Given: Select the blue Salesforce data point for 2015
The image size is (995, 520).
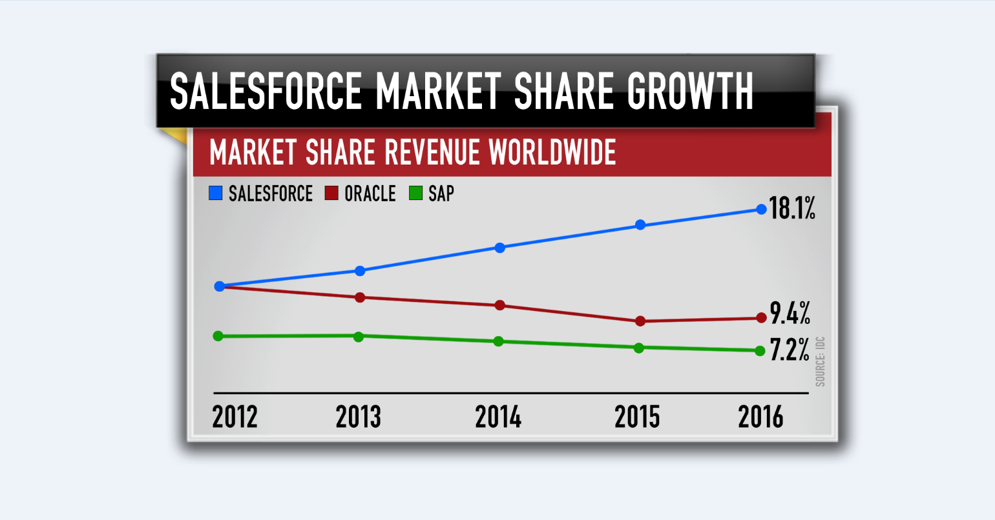Looking at the screenshot, I should pos(640,225).
